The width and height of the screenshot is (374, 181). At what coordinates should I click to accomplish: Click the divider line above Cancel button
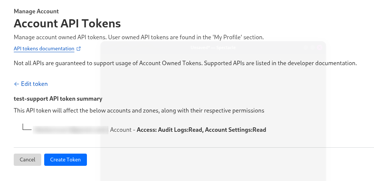click(193, 147)
